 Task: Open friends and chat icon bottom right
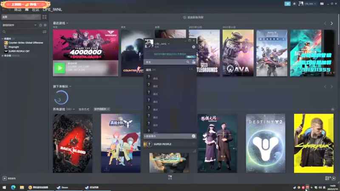tap(334, 178)
